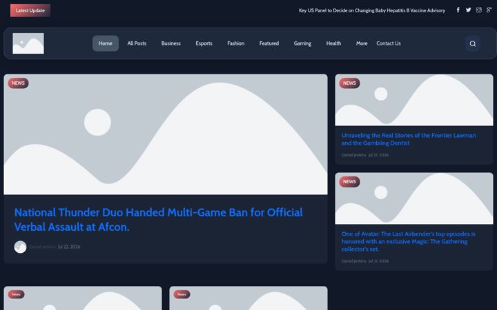Read Unraveling the Real Stories article
The height and width of the screenshot is (310, 497).
409,139
